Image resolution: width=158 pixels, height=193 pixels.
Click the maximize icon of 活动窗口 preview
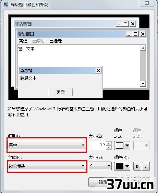(x=135, y=34)
